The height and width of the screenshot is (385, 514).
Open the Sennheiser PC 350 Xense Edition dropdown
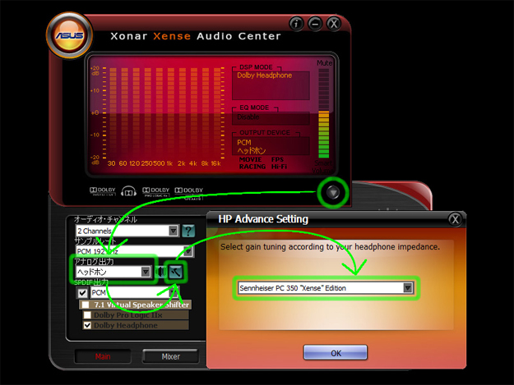click(x=407, y=288)
